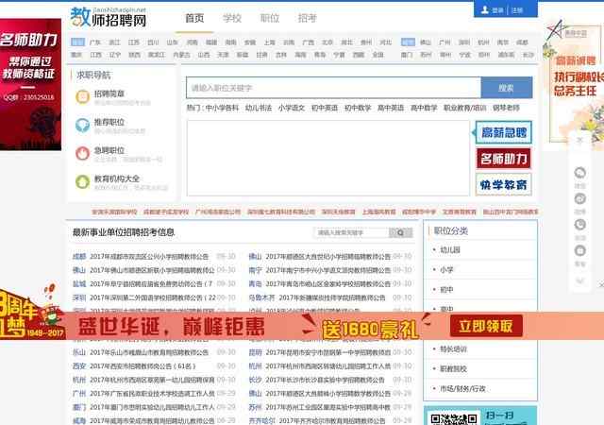Click the 南宁 city tag in news list
Screen dimensions: 604x425
[x=255, y=270]
